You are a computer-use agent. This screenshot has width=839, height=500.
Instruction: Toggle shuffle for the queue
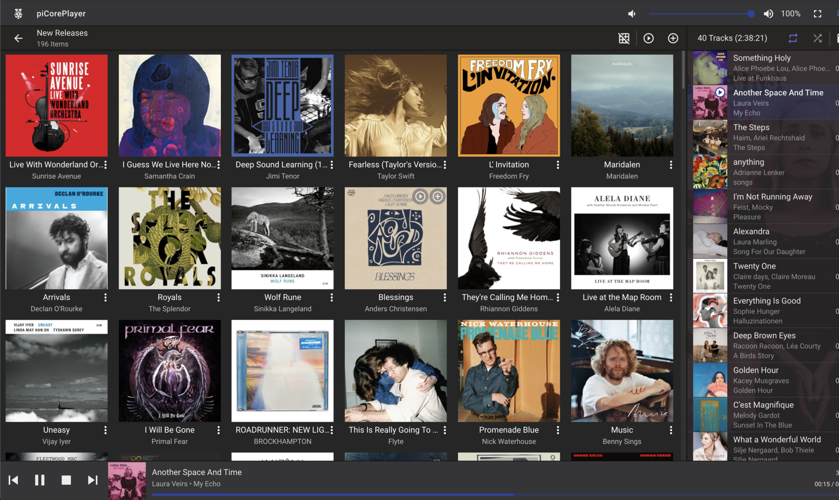[x=817, y=38]
